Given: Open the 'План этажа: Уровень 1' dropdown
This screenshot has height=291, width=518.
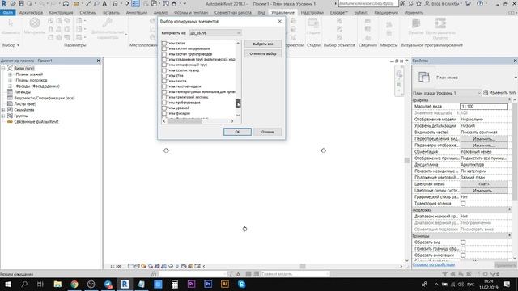Looking at the screenshot, I should coord(446,93).
